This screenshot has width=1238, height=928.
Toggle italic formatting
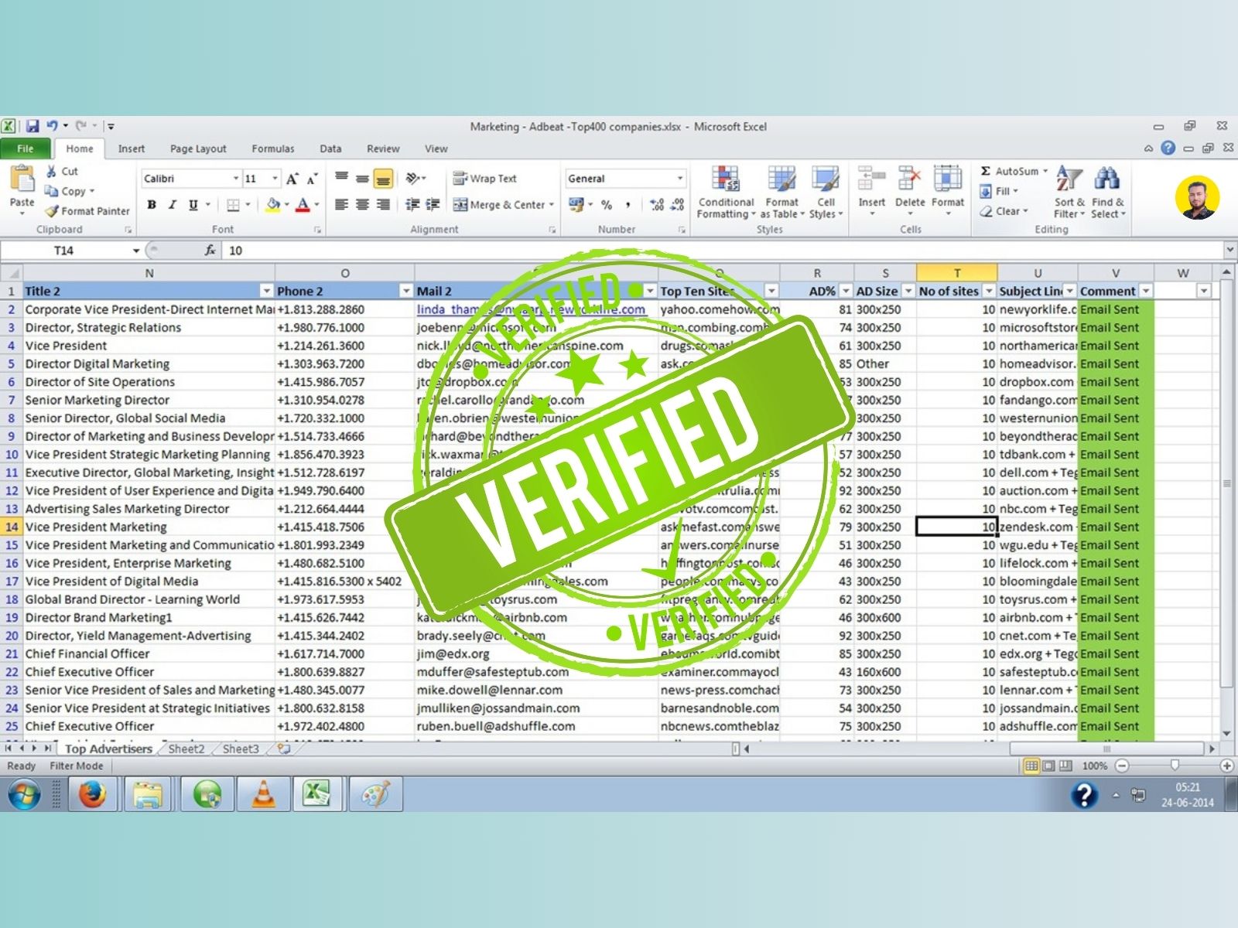(171, 205)
